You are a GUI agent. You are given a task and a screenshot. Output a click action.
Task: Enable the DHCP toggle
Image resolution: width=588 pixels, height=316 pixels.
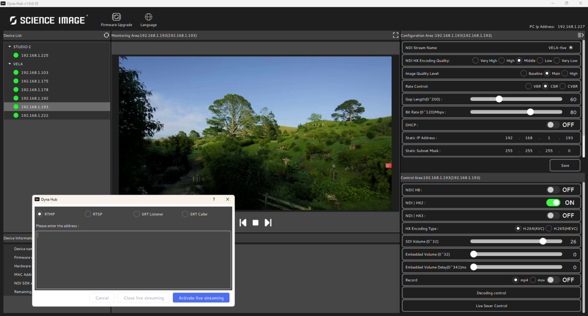coord(553,125)
